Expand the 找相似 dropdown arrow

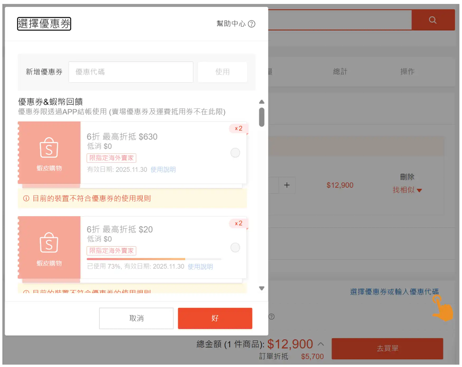click(x=419, y=190)
